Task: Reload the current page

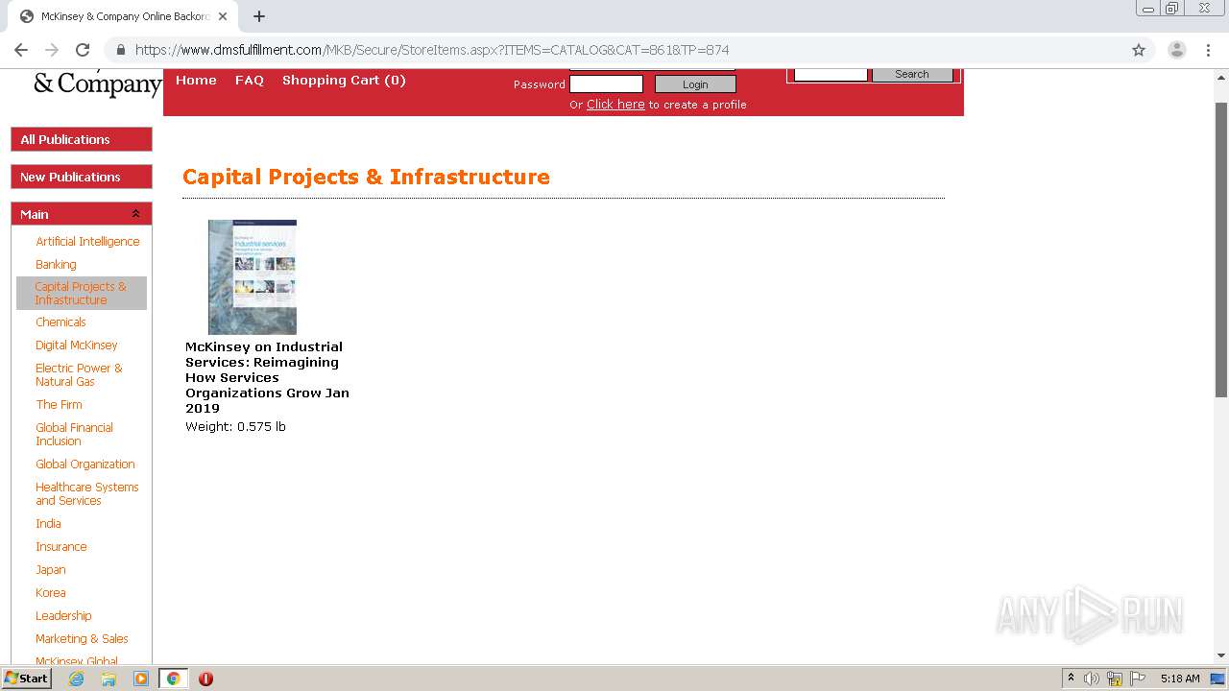Action: [x=83, y=50]
